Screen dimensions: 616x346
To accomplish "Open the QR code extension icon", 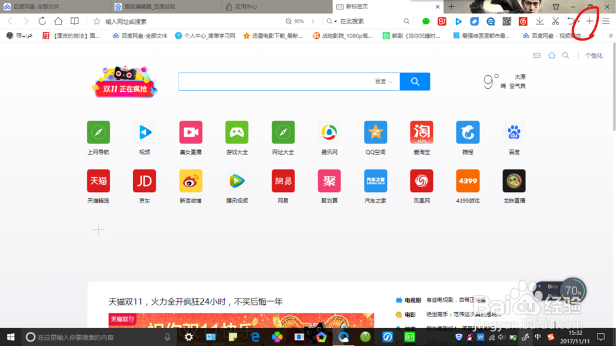I will (x=507, y=21).
